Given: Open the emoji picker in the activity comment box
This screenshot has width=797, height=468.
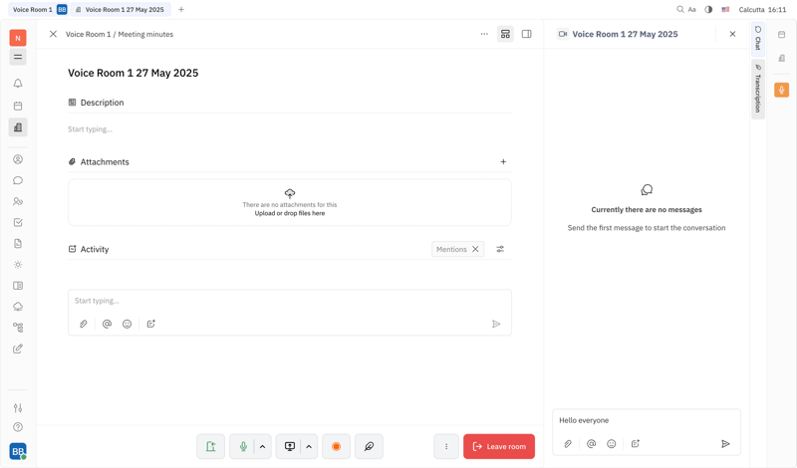Looking at the screenshot, I should [x=128, y=324].
